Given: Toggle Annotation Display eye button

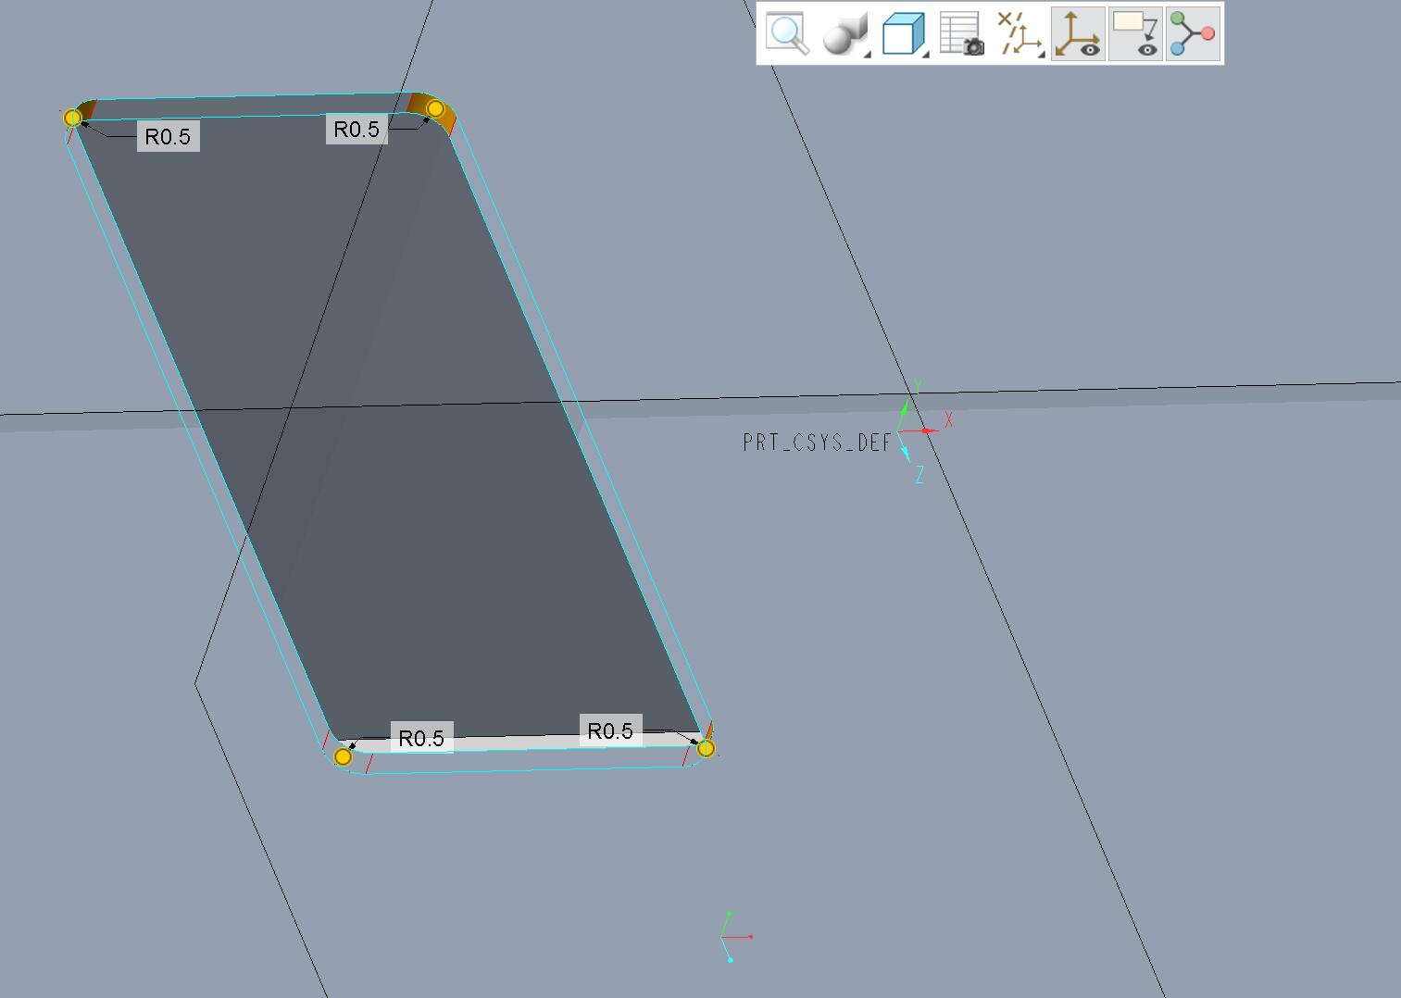Looking at the screenshot, I should click(x=1136, y=34).
